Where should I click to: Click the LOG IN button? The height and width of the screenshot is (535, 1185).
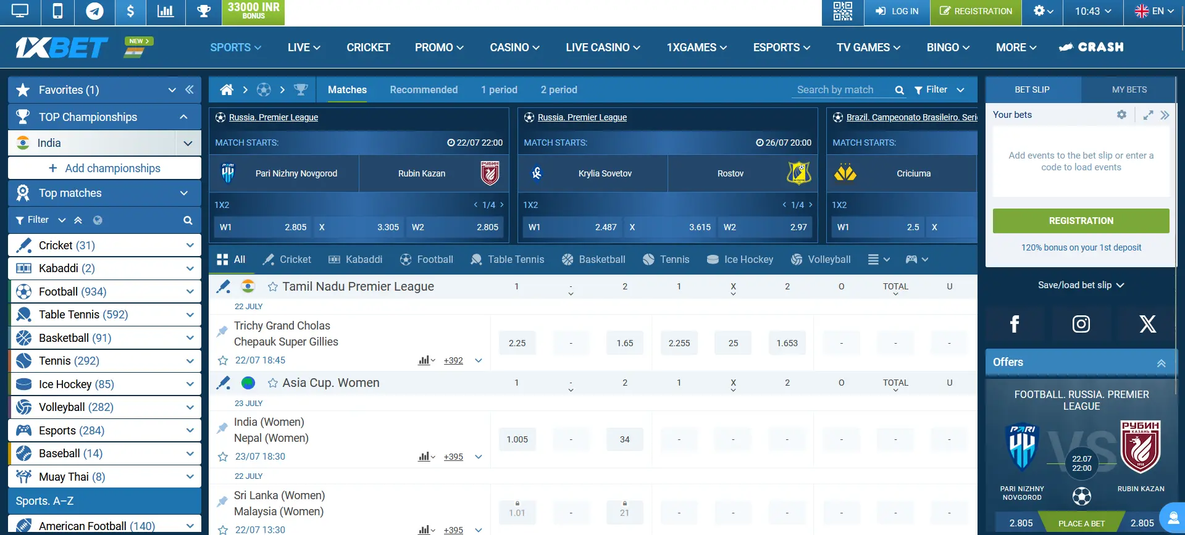pyautogui.click(x=897, y=11)
